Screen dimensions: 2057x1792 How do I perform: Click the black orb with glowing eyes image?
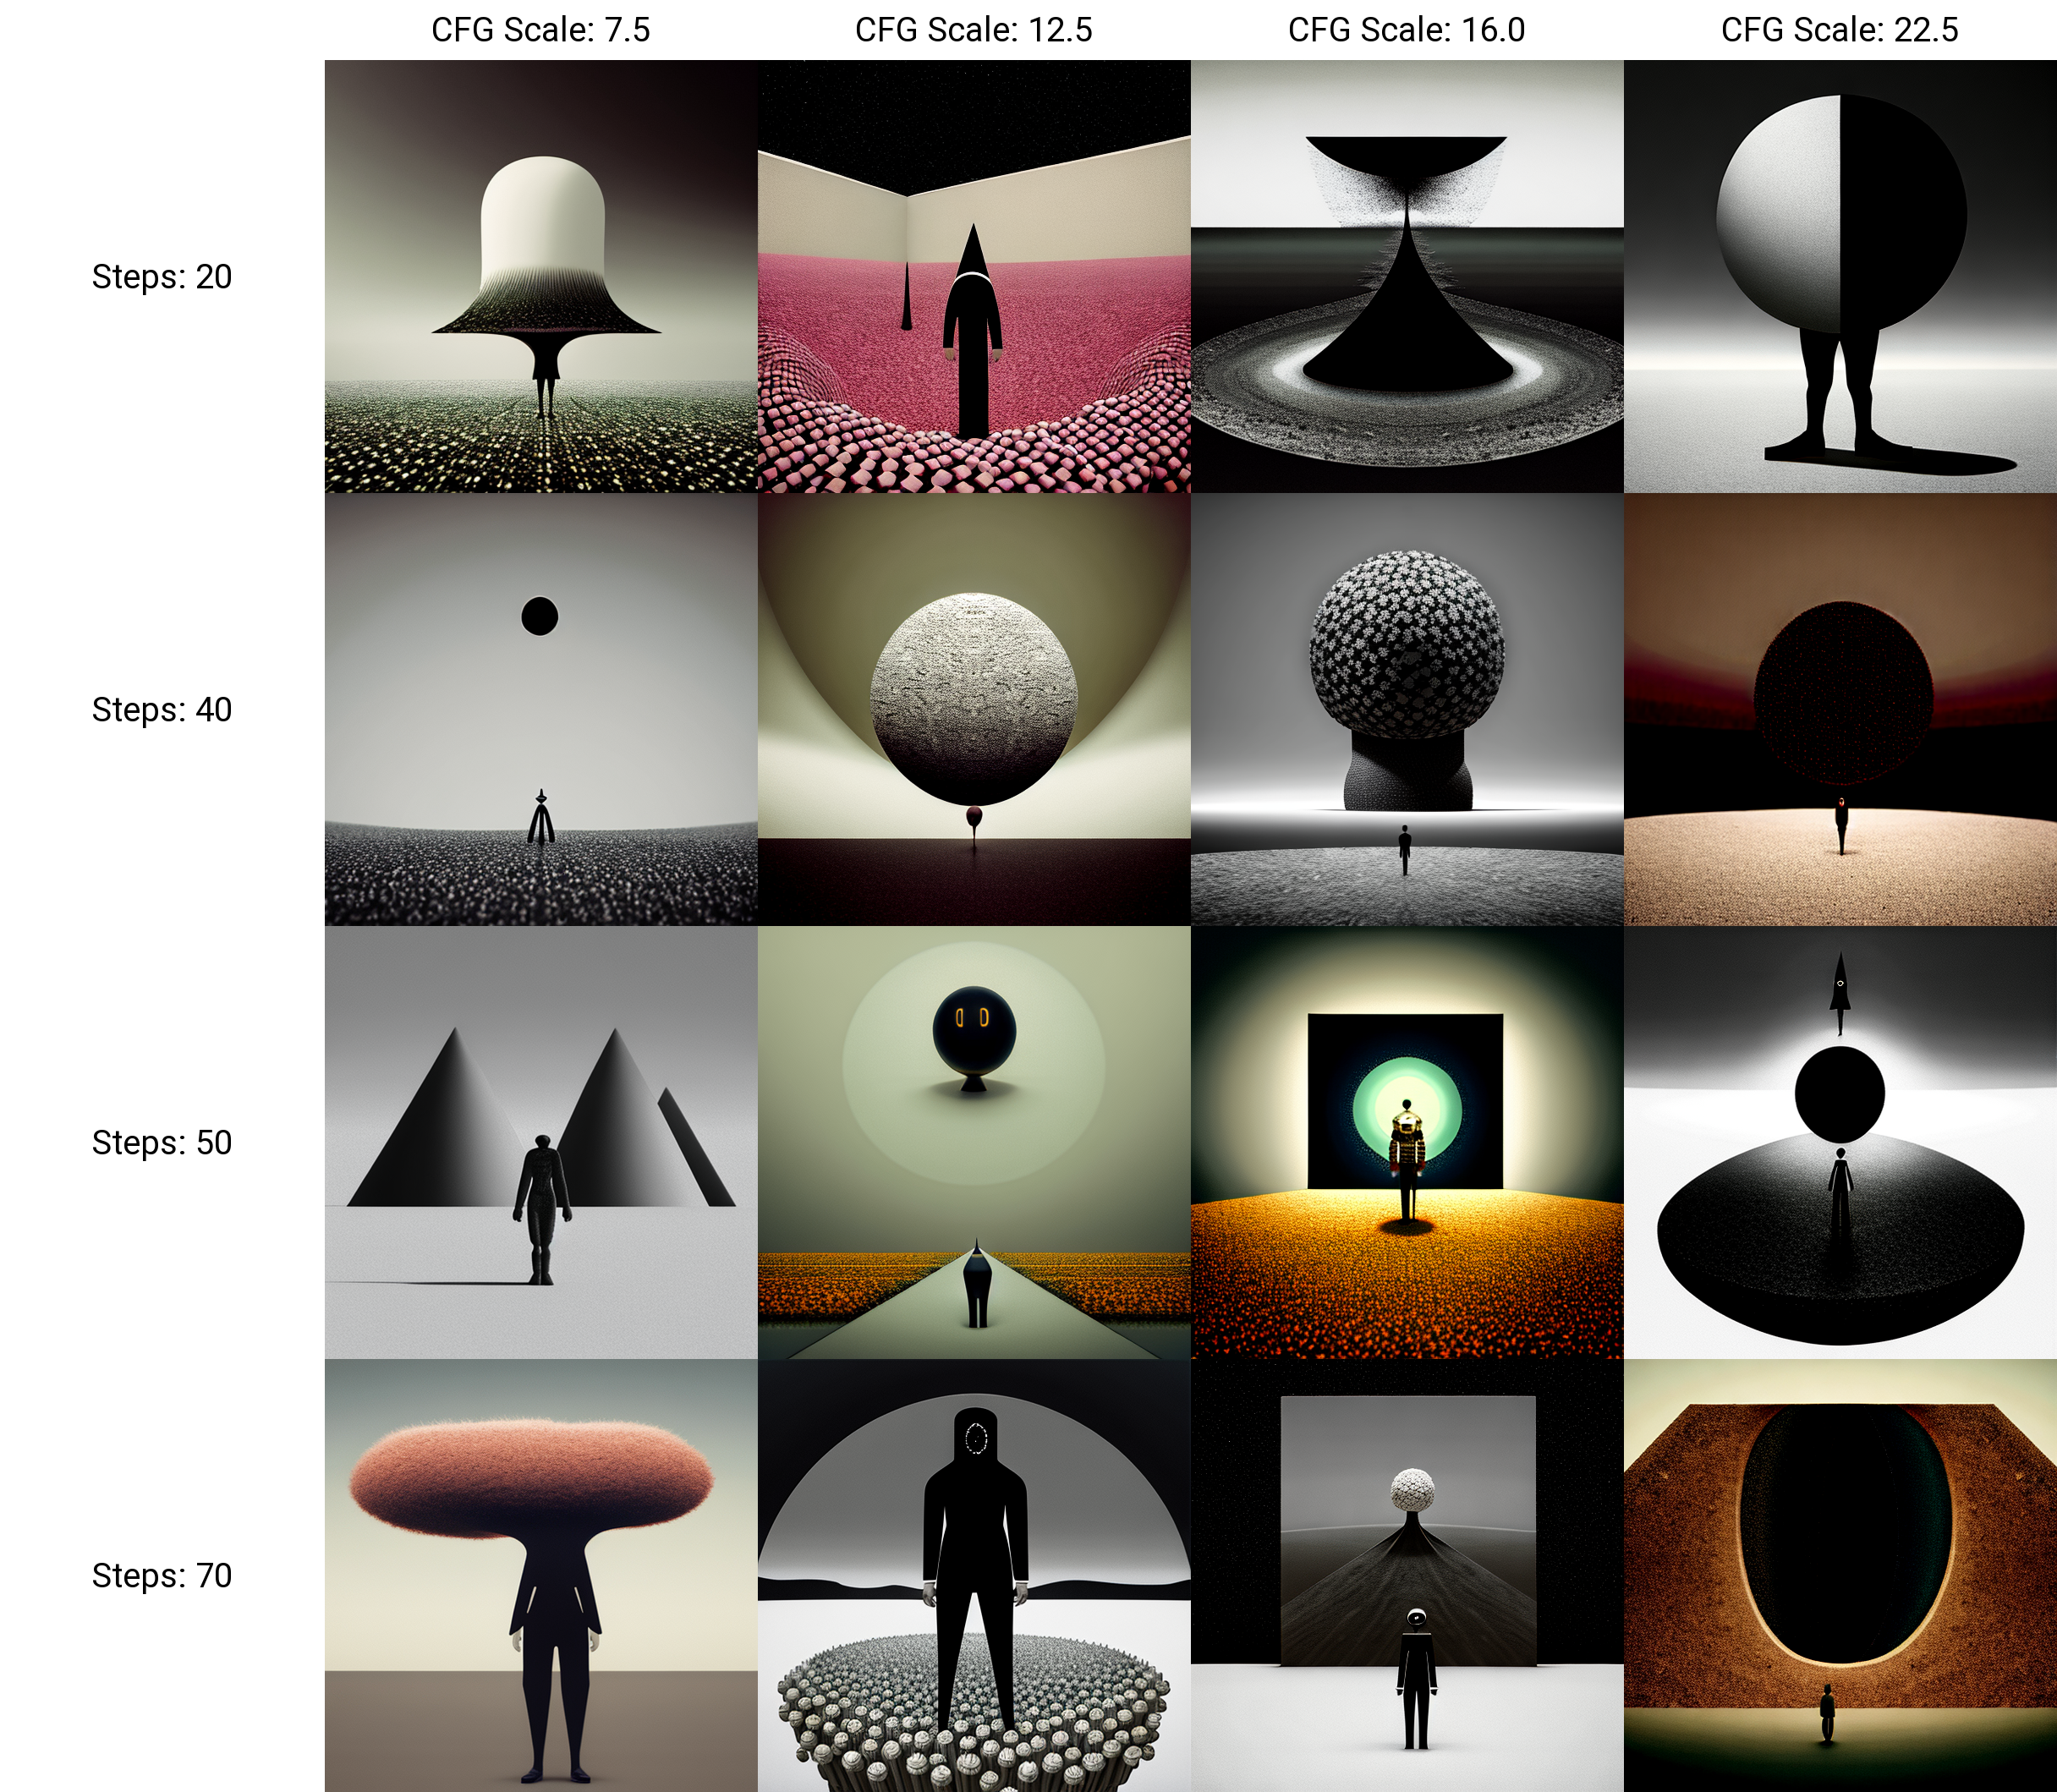coord(973,1142)
